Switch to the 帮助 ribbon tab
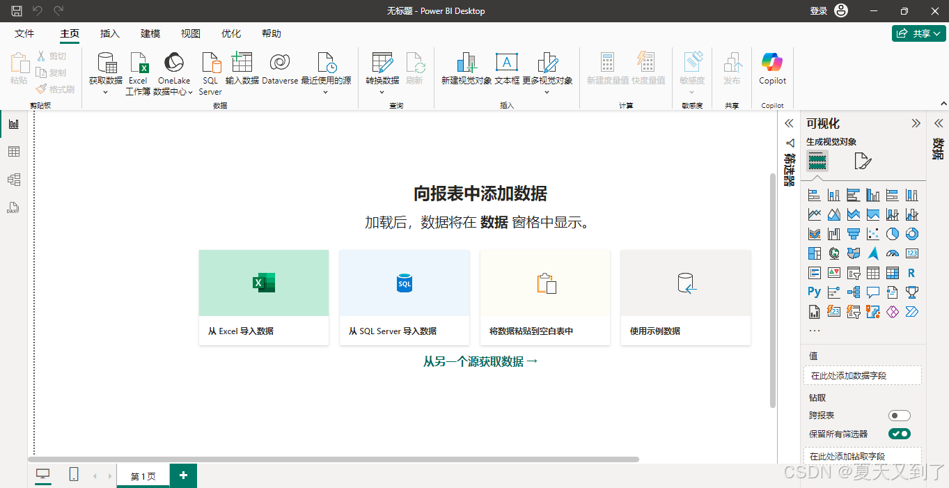This screenshot has height=488, width=949. point(272,33)
